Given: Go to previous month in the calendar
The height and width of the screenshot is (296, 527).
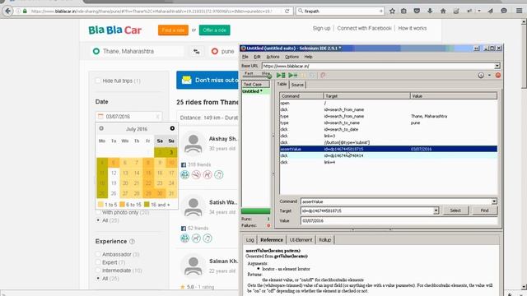Looking at the screenshot, I should [101, 128].
